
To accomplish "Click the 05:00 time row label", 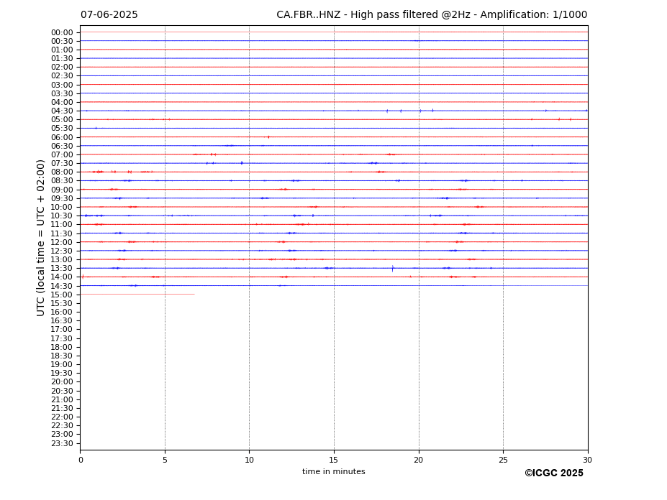I will tap(62, 120).
